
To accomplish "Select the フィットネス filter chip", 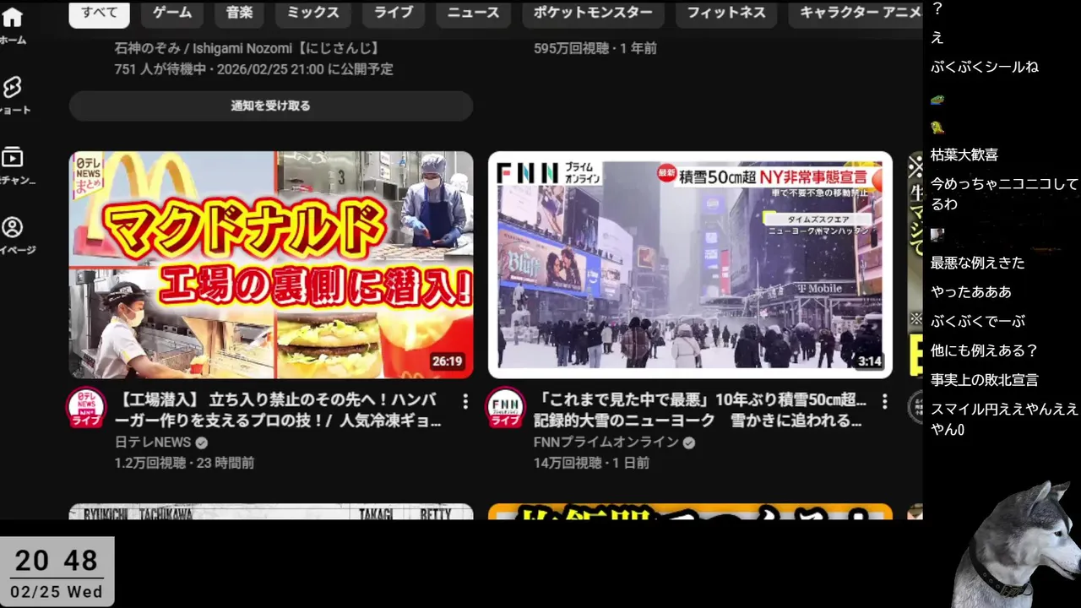I will pos(725,13).
